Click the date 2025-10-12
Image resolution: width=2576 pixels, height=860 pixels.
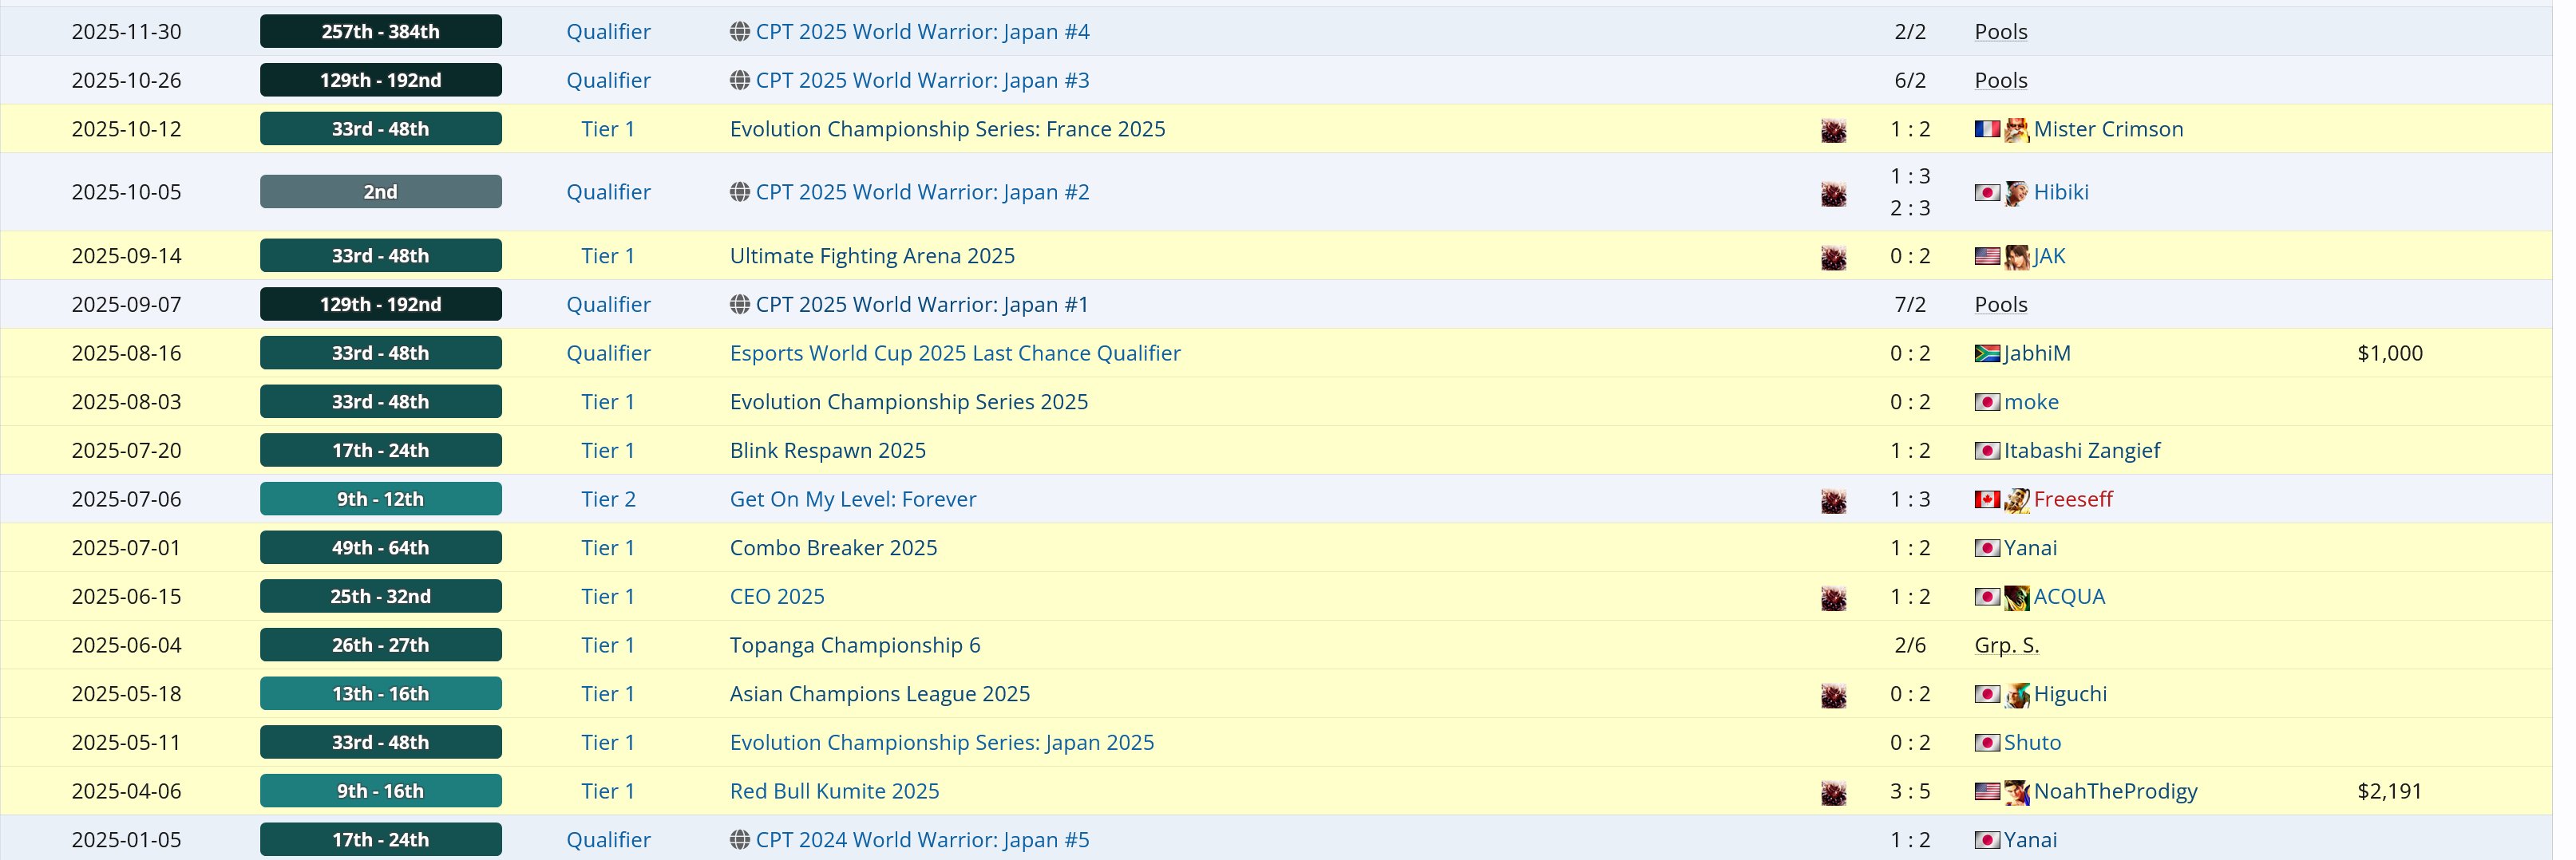tap(127, 129)
